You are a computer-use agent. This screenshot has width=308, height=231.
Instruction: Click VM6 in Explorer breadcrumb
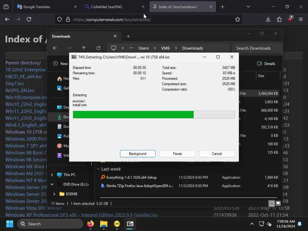[165, 48]
